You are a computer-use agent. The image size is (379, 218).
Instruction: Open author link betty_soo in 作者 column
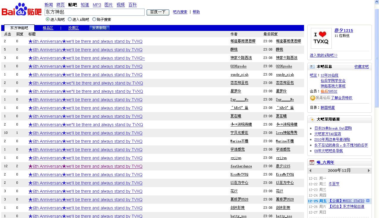(x=239, y=216)
